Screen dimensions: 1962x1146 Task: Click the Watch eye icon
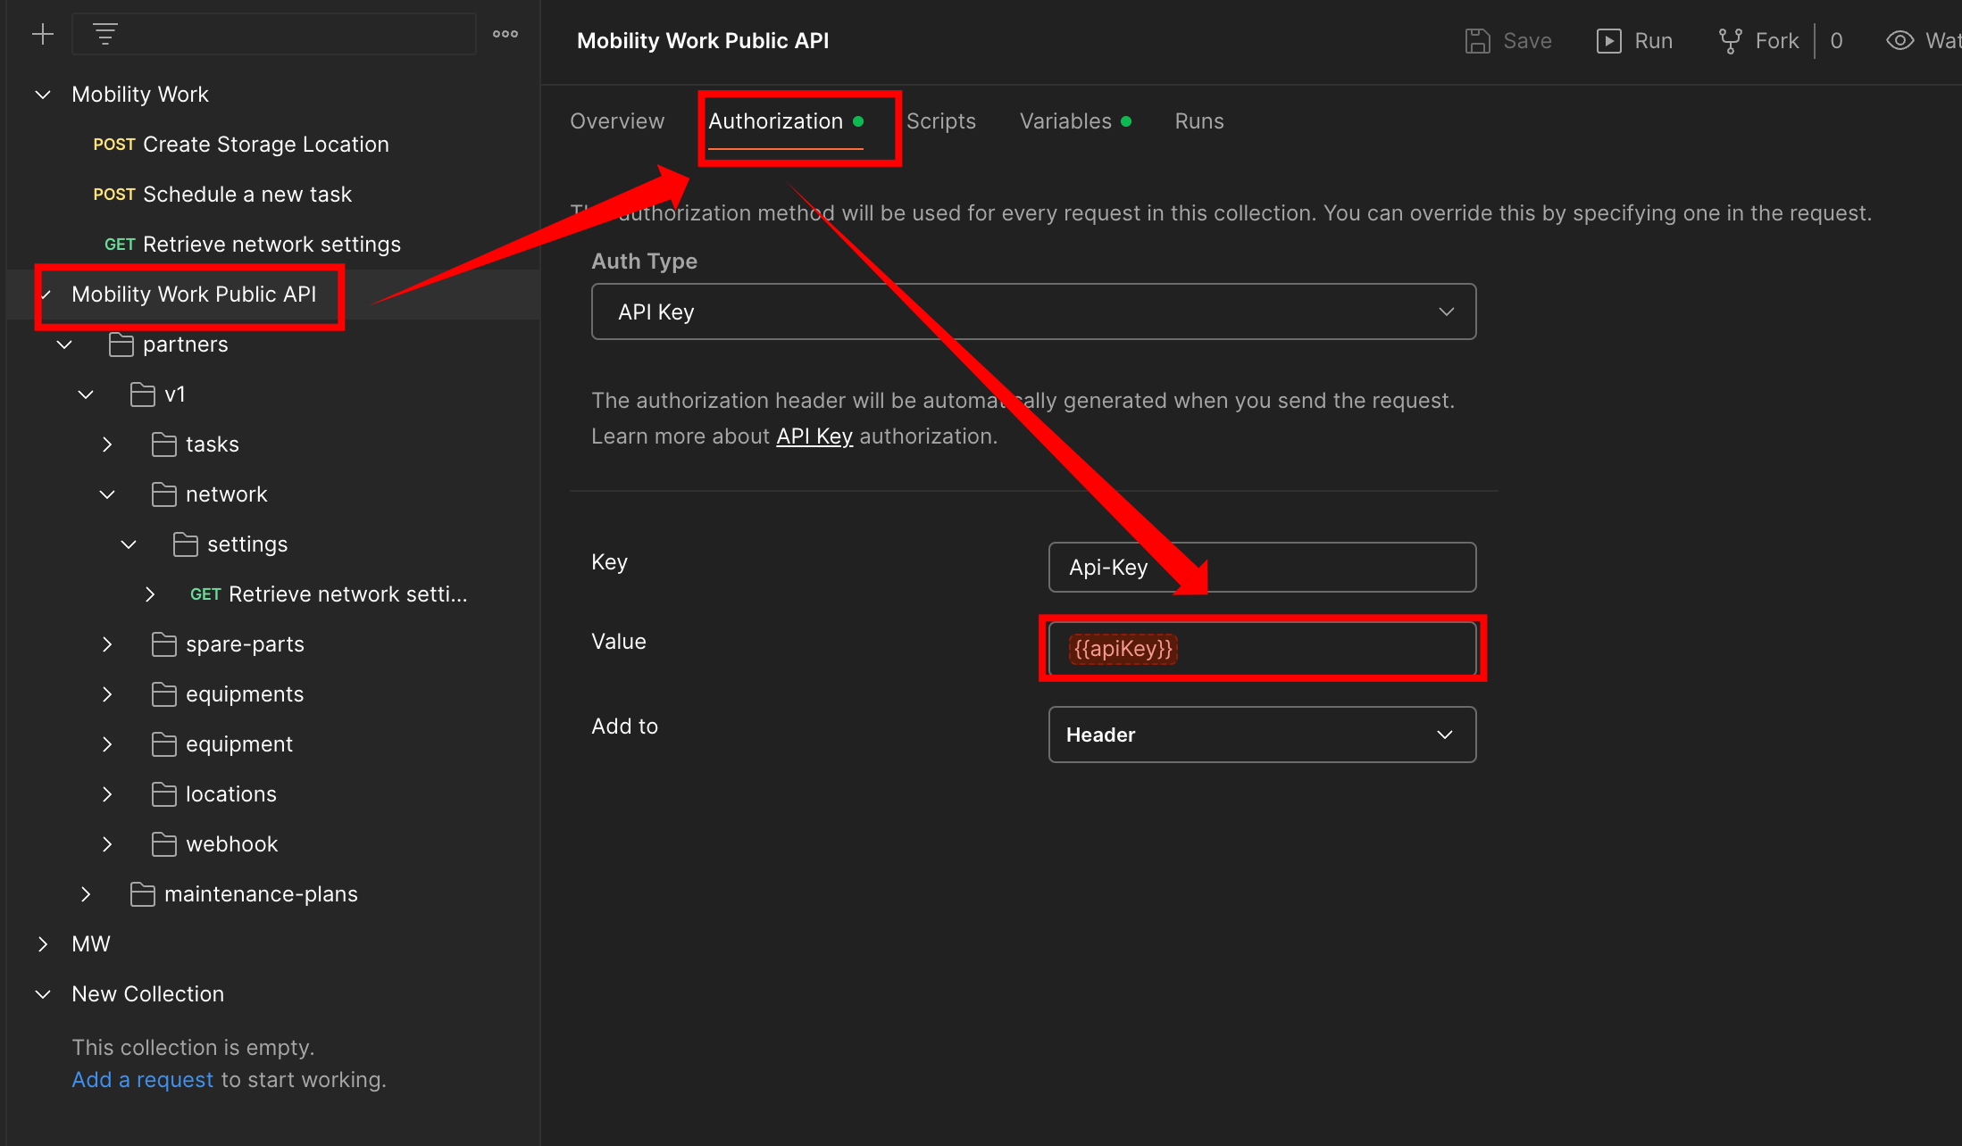1899,40
